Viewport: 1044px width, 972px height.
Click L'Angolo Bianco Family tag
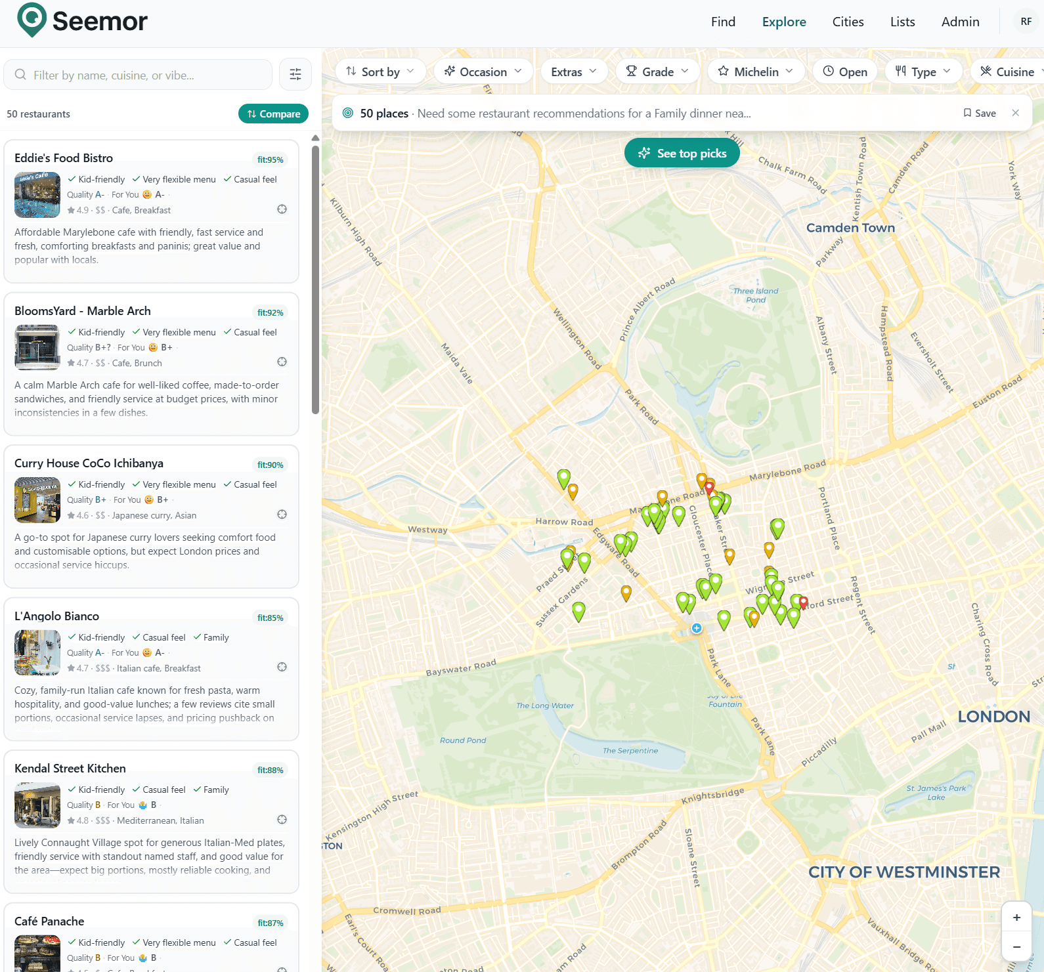point(211,637)
